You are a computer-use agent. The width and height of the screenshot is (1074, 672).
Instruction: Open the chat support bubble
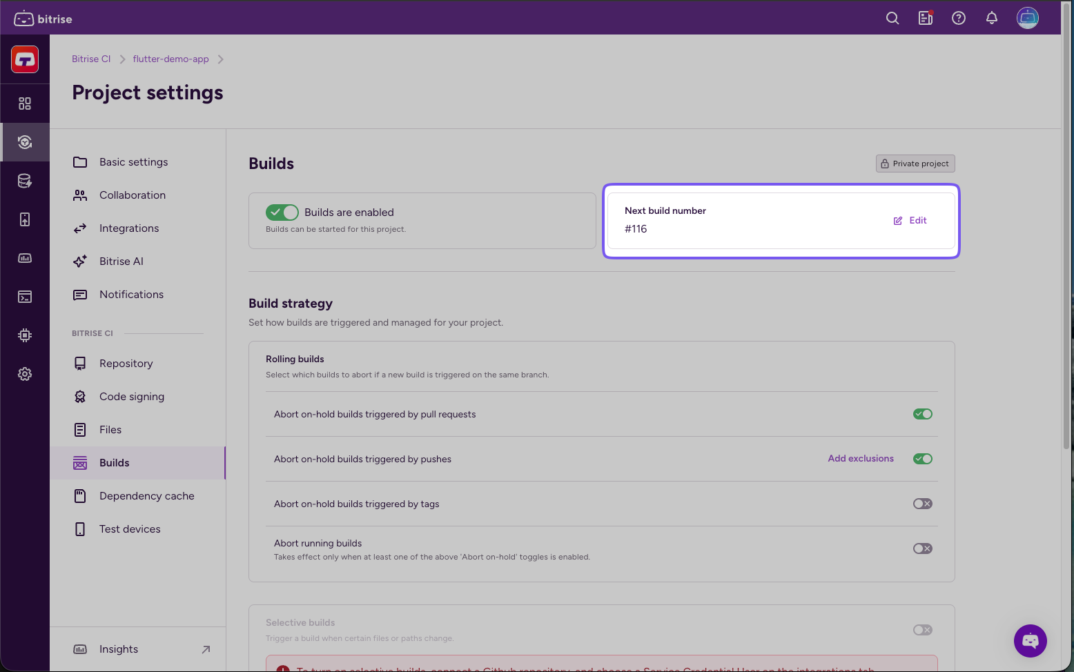tap(1031, 641)
